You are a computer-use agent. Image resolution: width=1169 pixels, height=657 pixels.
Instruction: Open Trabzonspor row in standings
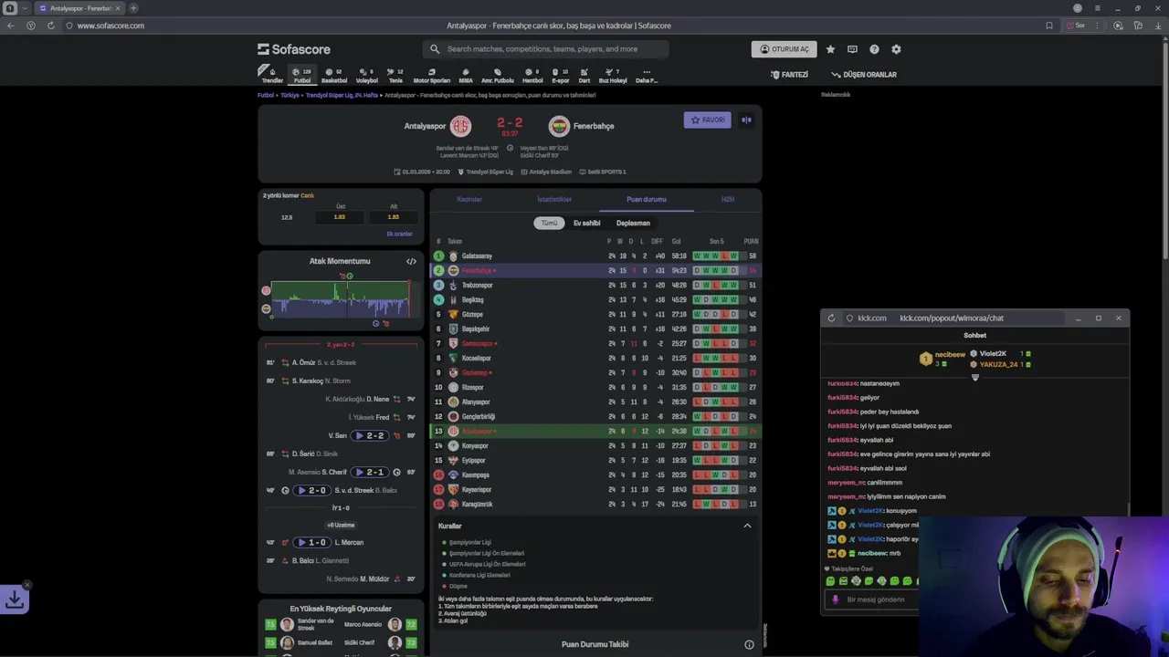(595, 286)
